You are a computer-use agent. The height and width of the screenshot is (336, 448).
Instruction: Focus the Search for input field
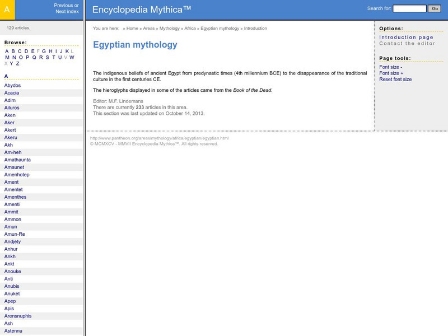[409, 8]
